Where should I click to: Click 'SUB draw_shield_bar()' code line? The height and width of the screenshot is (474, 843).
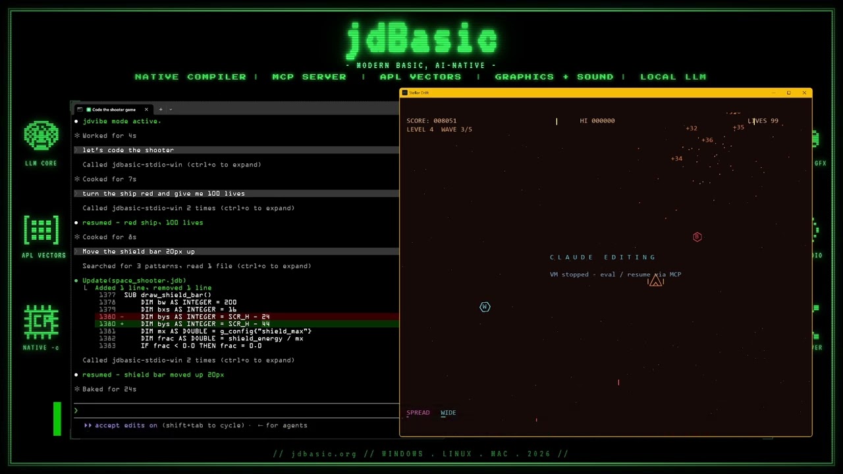coord(167,295)
